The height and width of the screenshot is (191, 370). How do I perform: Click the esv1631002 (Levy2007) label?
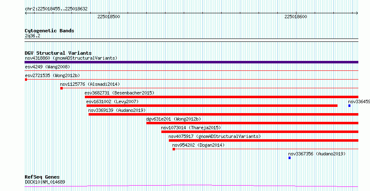tap(112, 102)
